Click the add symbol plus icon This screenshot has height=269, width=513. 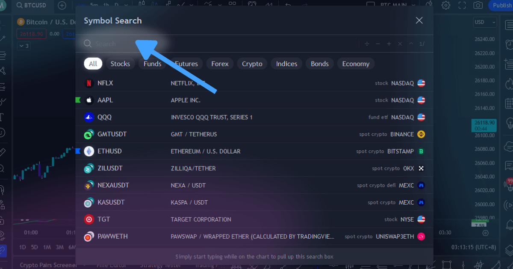click(62, 5)
